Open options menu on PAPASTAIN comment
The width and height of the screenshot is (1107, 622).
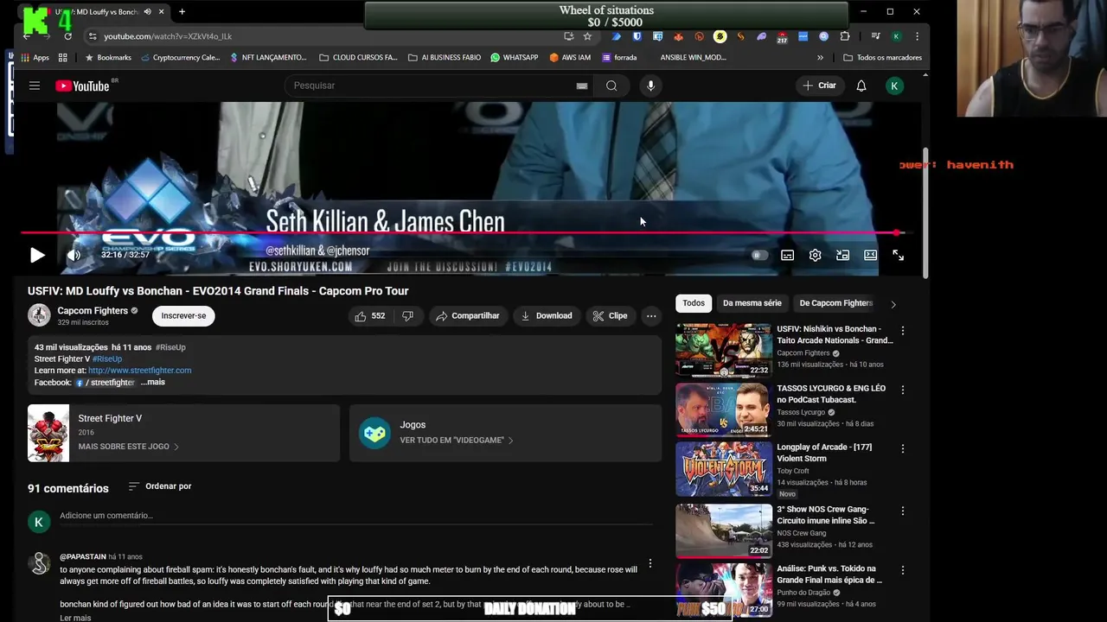(650, 563)
